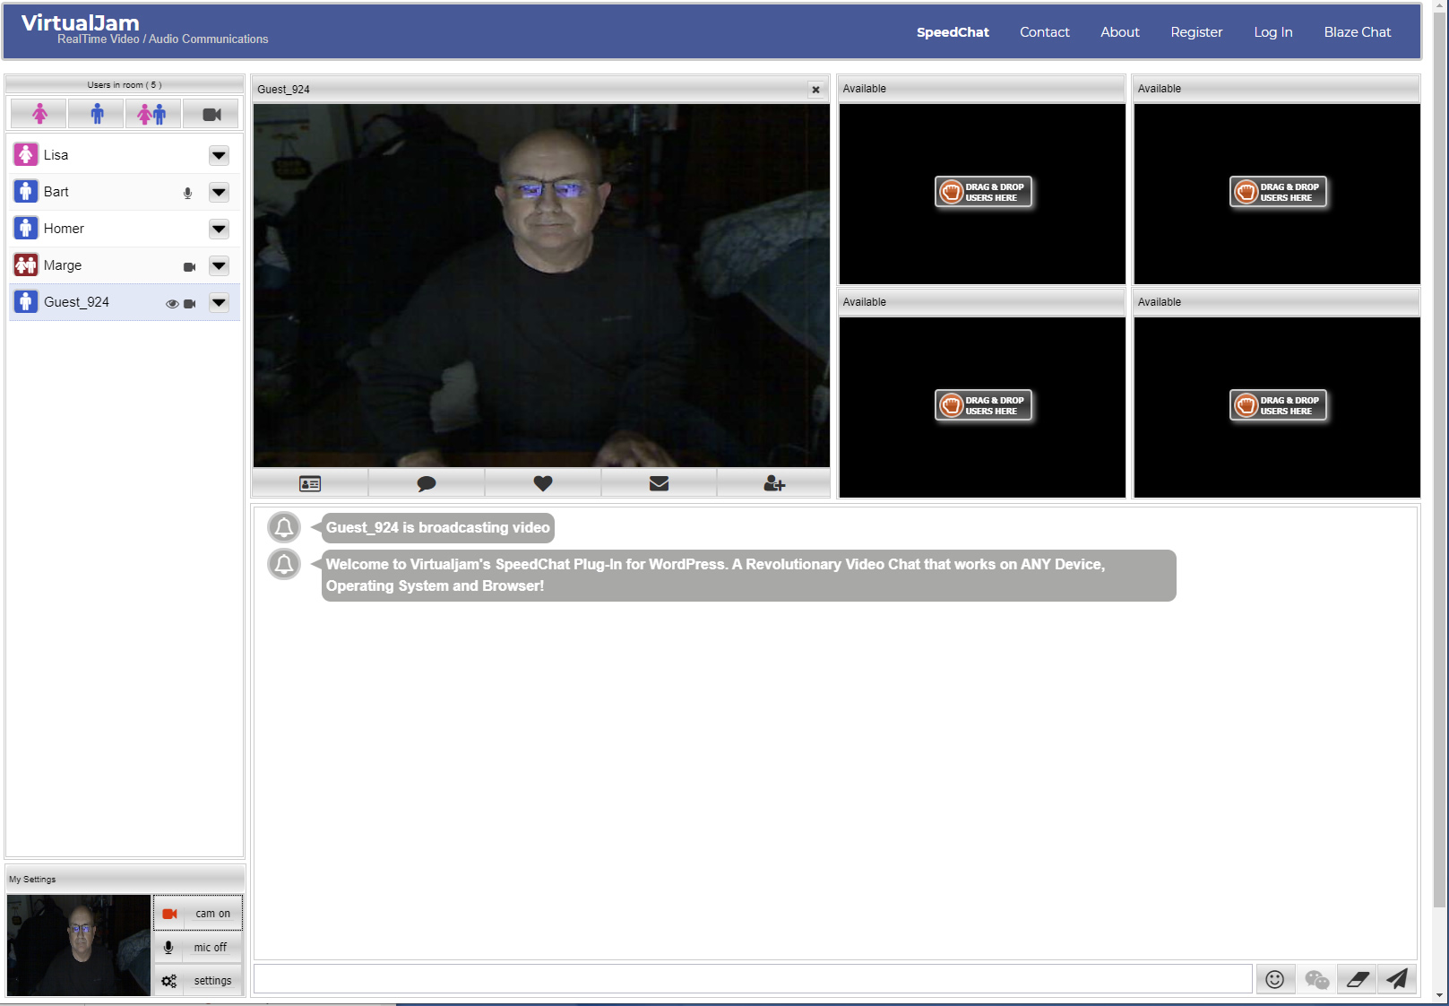Clear the chat with the eraser icon
Screen dimensions: 1449x1006
click(x=1357, y=978)
